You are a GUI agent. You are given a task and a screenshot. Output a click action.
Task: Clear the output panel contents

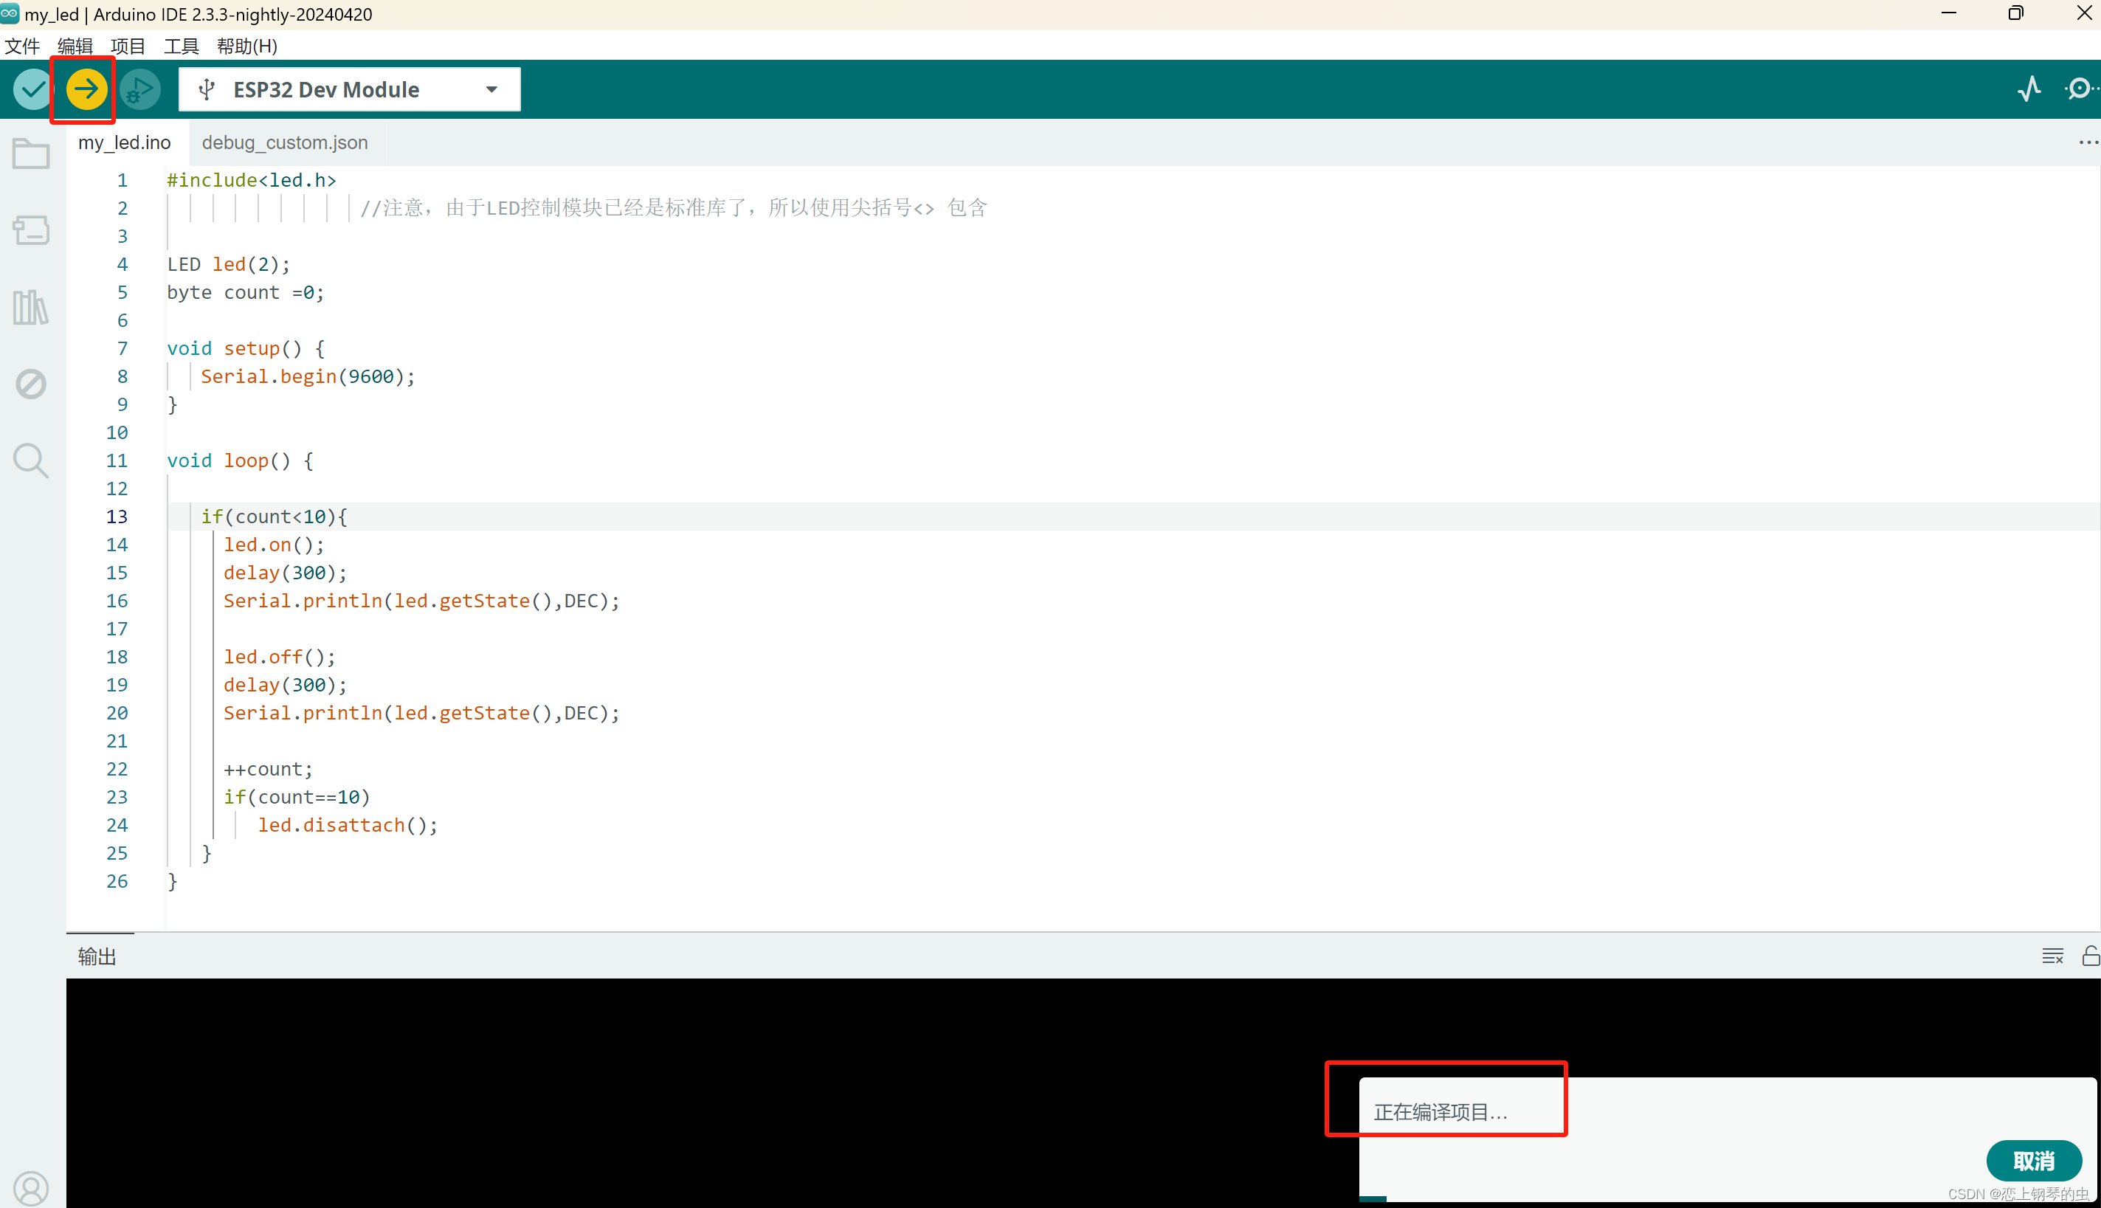pyautogui.click(x=2053, y=956)
